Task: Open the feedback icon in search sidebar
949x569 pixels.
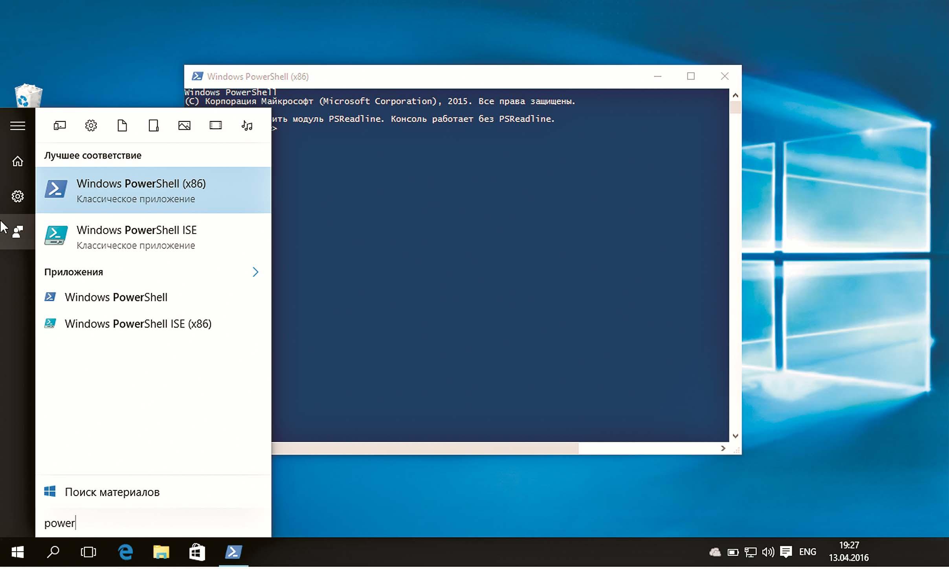Action: (17, 232)
